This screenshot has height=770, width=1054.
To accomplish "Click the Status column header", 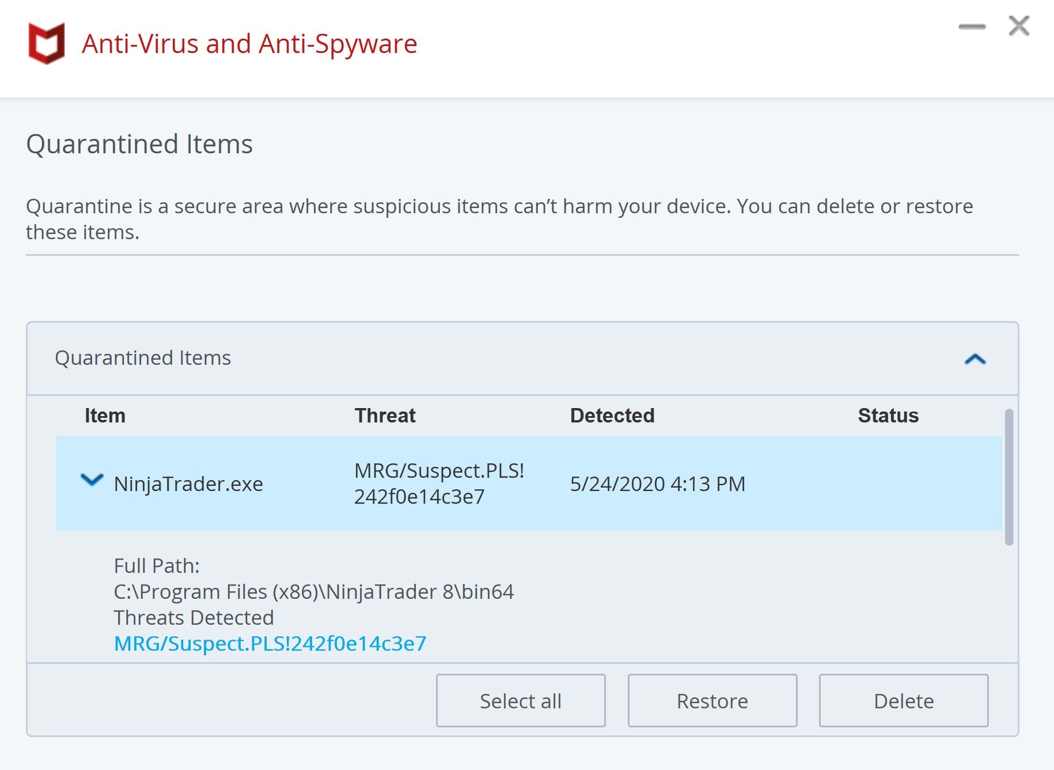I will 888,416.
